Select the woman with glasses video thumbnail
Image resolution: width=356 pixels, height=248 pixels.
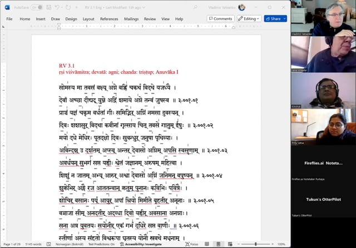pyautogui.click(x=324, y=127)
